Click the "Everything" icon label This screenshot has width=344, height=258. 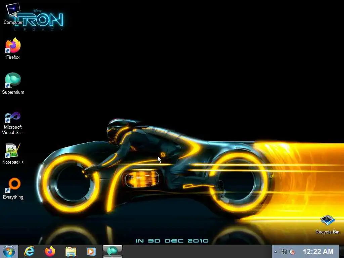13,197
